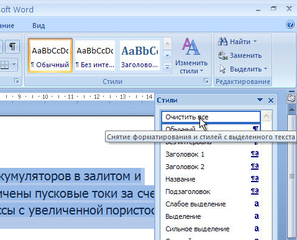The image size is (297, 240).
Task: Open the Вид ribbon tab
Action: [x=39, y=25]
